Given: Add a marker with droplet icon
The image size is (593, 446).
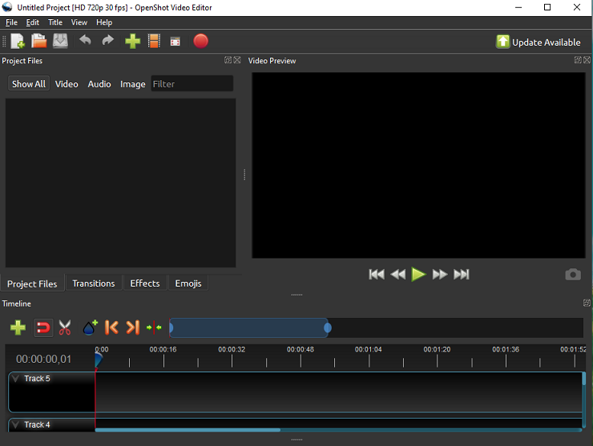Looking at the screenshot, I should click(x=91, y=327).
